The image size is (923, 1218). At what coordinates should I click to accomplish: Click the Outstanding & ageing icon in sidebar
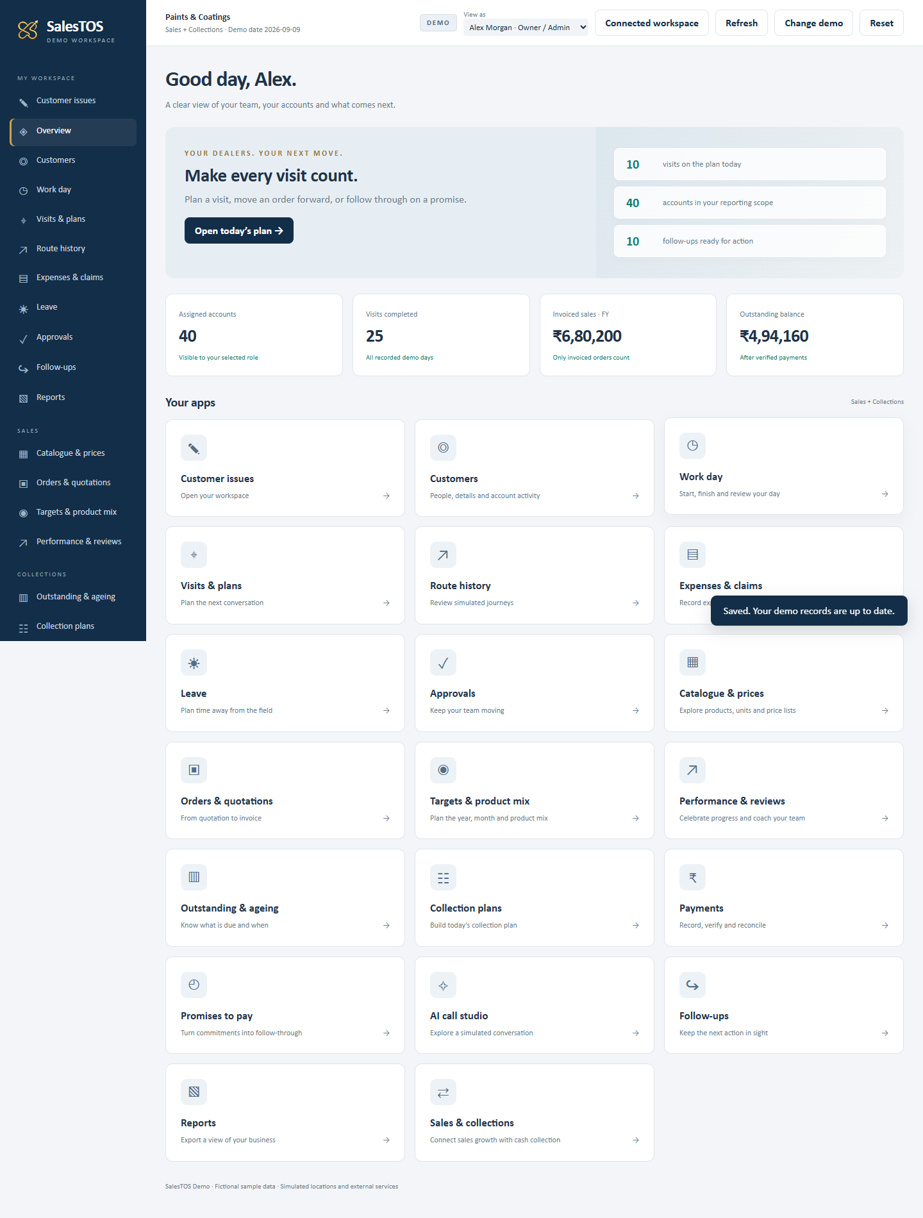click(24, 598)
